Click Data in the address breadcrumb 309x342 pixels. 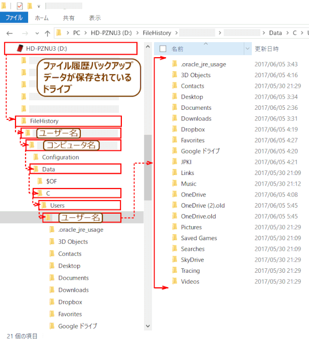pos(275,33)
